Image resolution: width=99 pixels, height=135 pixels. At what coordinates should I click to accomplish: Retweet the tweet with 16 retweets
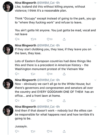point(32,39)
